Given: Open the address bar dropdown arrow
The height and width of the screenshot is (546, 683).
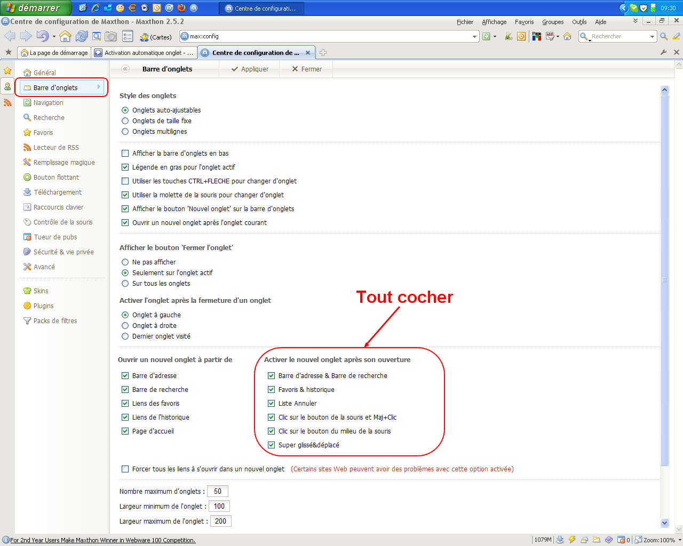Looking at the screenshot, I should pyautogui.click(x=474, y=37).
